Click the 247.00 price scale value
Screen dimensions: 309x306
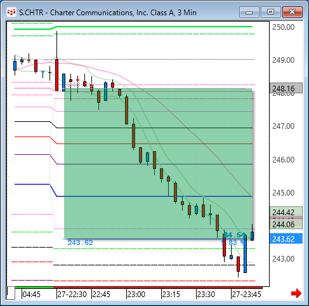click(x=283, y=126)
